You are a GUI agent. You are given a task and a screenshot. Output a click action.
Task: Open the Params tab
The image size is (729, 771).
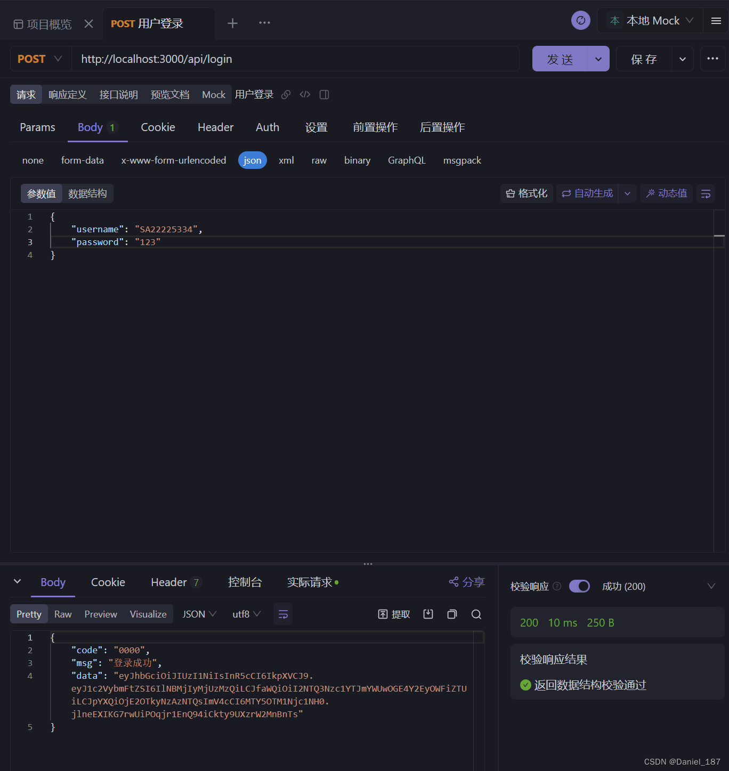37,127
